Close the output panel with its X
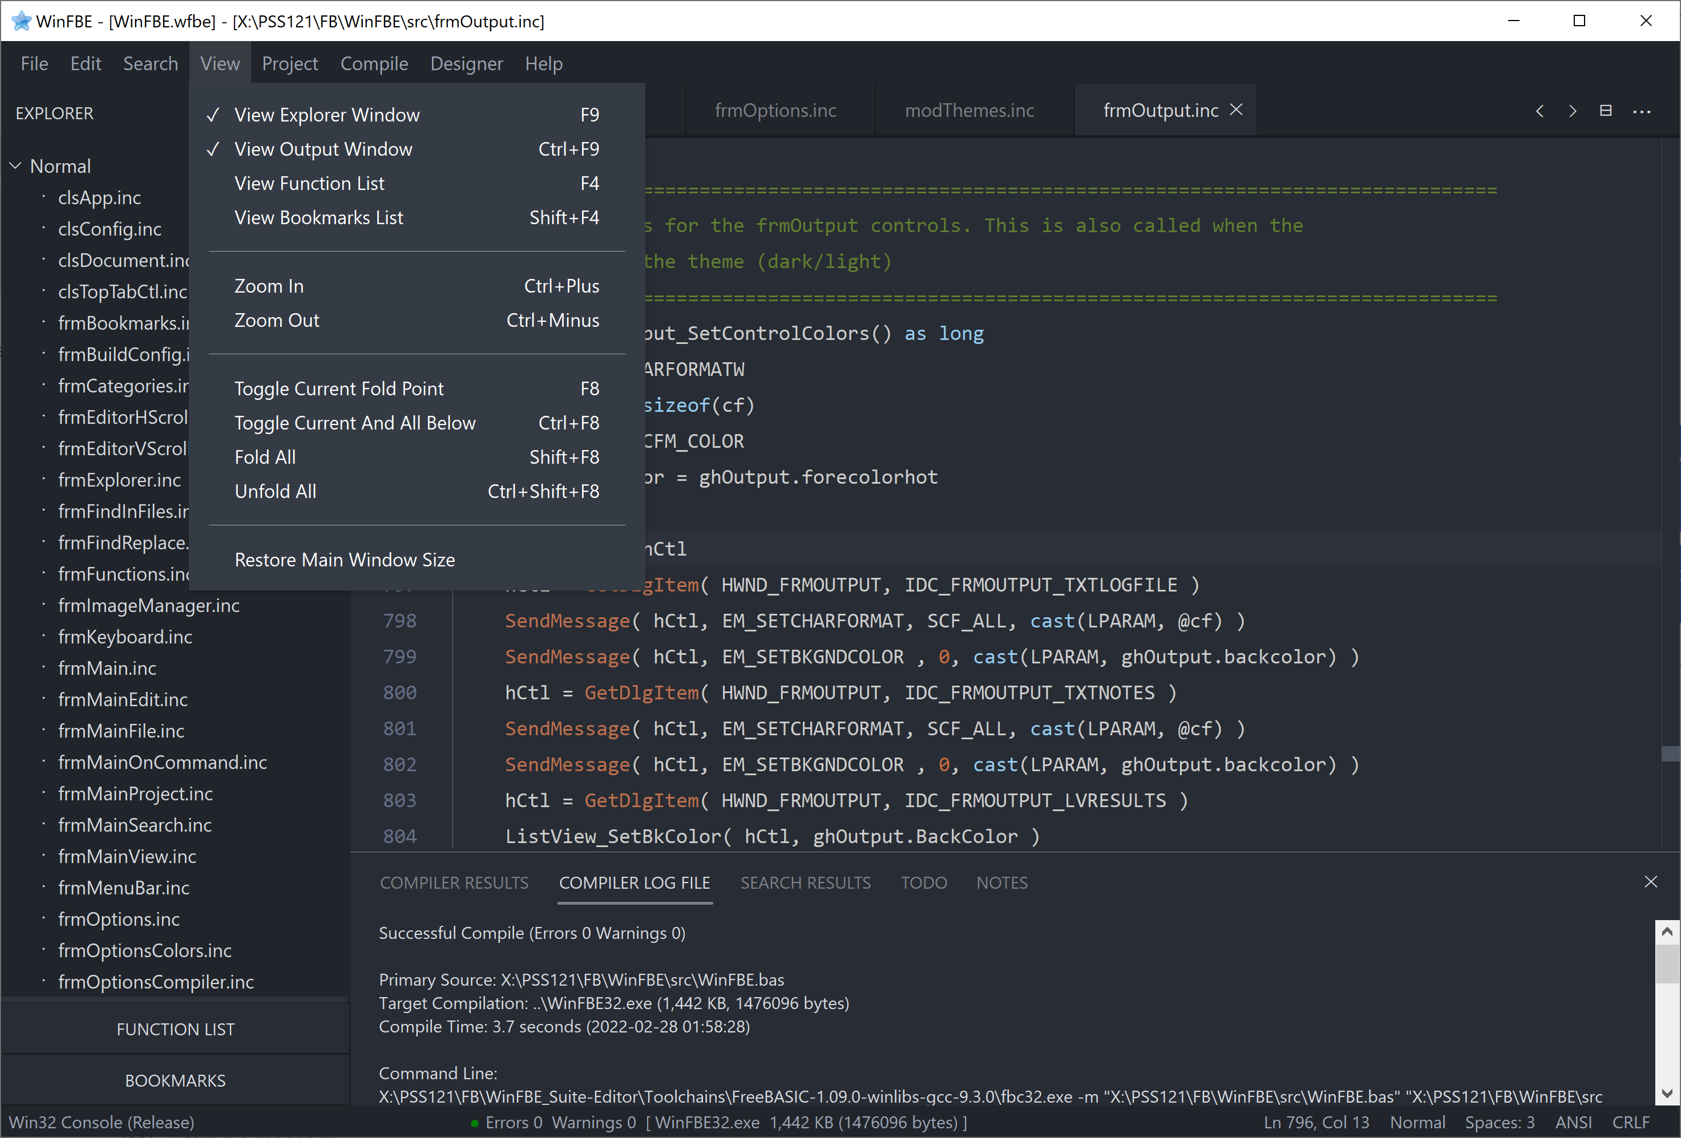This screenshot has height=1138, width=1681. pos(1651,881)
